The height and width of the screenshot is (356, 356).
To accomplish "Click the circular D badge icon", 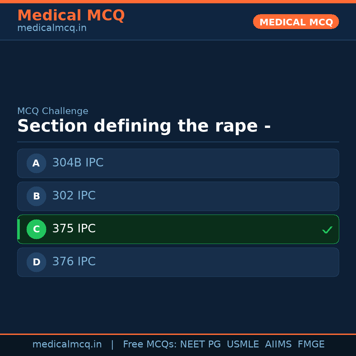I will [x=36, y=262].
